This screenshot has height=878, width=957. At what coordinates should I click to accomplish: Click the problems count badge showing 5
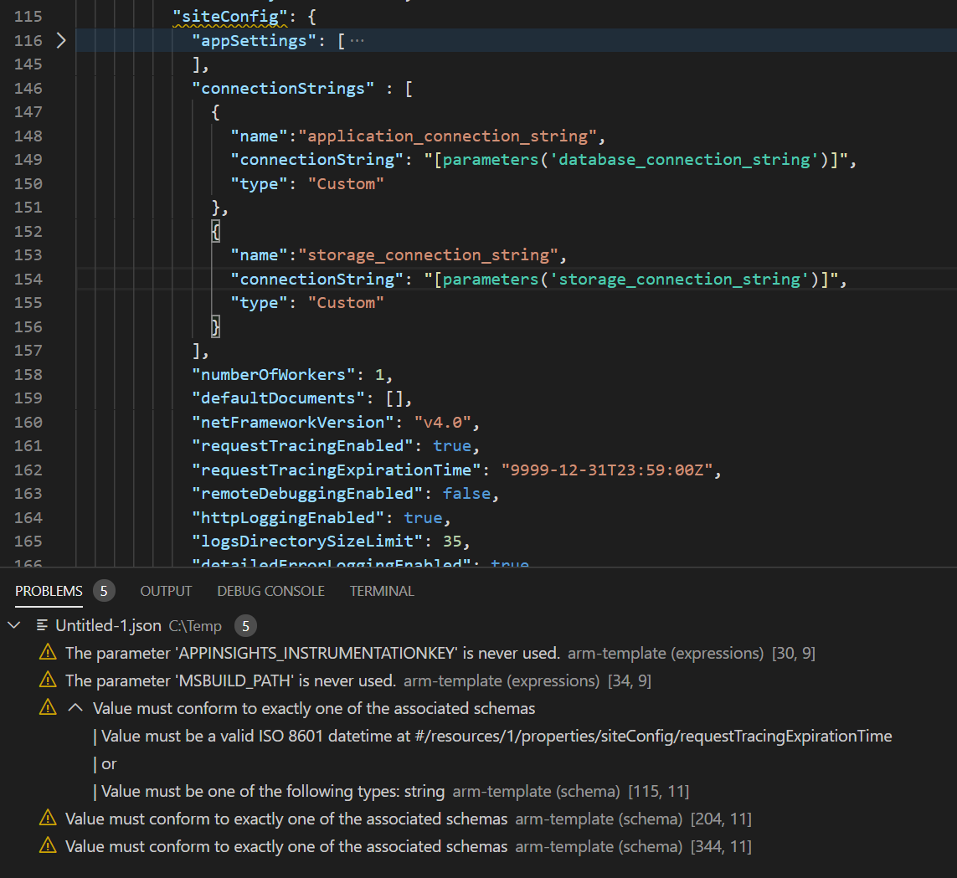(104, 591)
